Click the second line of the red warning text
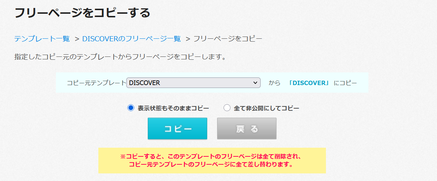437x181 pixels. (x=211, y=165)
